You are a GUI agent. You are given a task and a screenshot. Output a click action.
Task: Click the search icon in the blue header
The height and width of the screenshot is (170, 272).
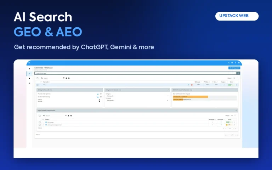coord(229,63)
